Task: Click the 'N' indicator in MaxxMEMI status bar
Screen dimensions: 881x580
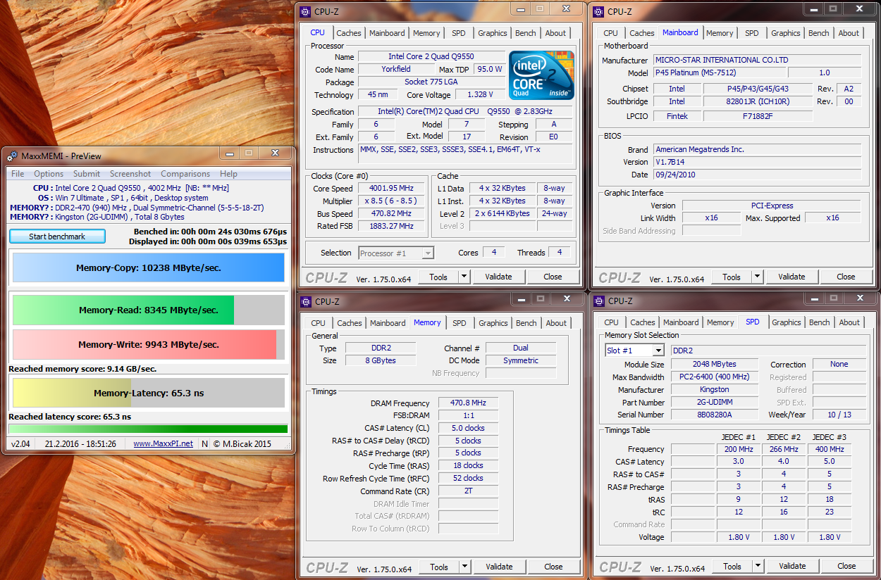Action: click(x=204, y=443)
